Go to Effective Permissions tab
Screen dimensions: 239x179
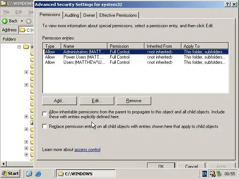[118, 15]
